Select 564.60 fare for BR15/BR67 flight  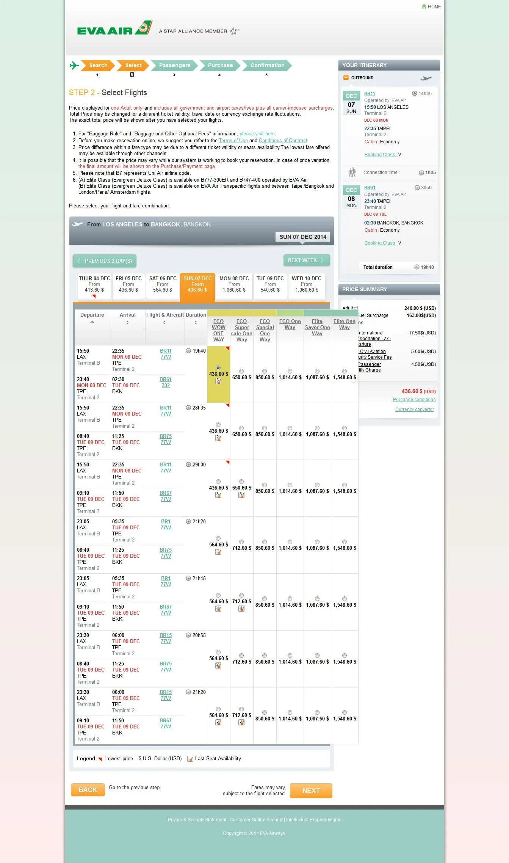pyautogui.click(x=218, y=709)
